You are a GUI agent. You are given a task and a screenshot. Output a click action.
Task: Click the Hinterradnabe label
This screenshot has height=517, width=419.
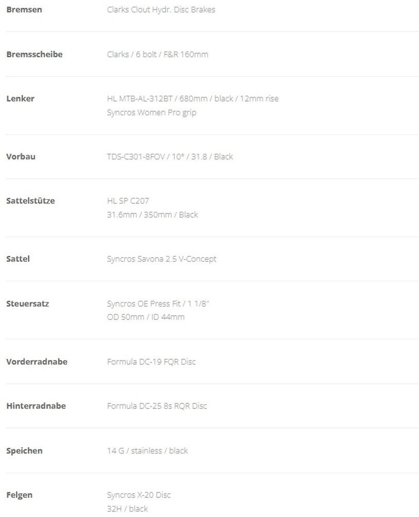tap(36, 406)
